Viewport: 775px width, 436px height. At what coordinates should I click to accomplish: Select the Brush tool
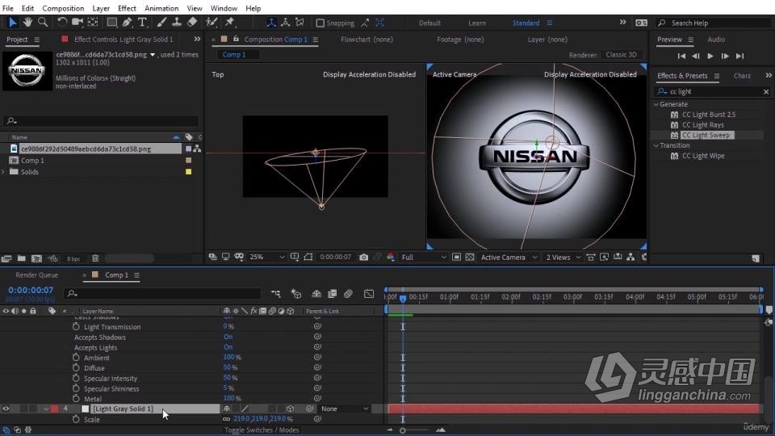coord(161,23)
